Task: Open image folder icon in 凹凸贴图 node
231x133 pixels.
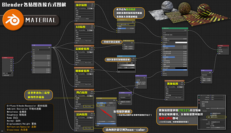Action: click(x=91, y=96)
